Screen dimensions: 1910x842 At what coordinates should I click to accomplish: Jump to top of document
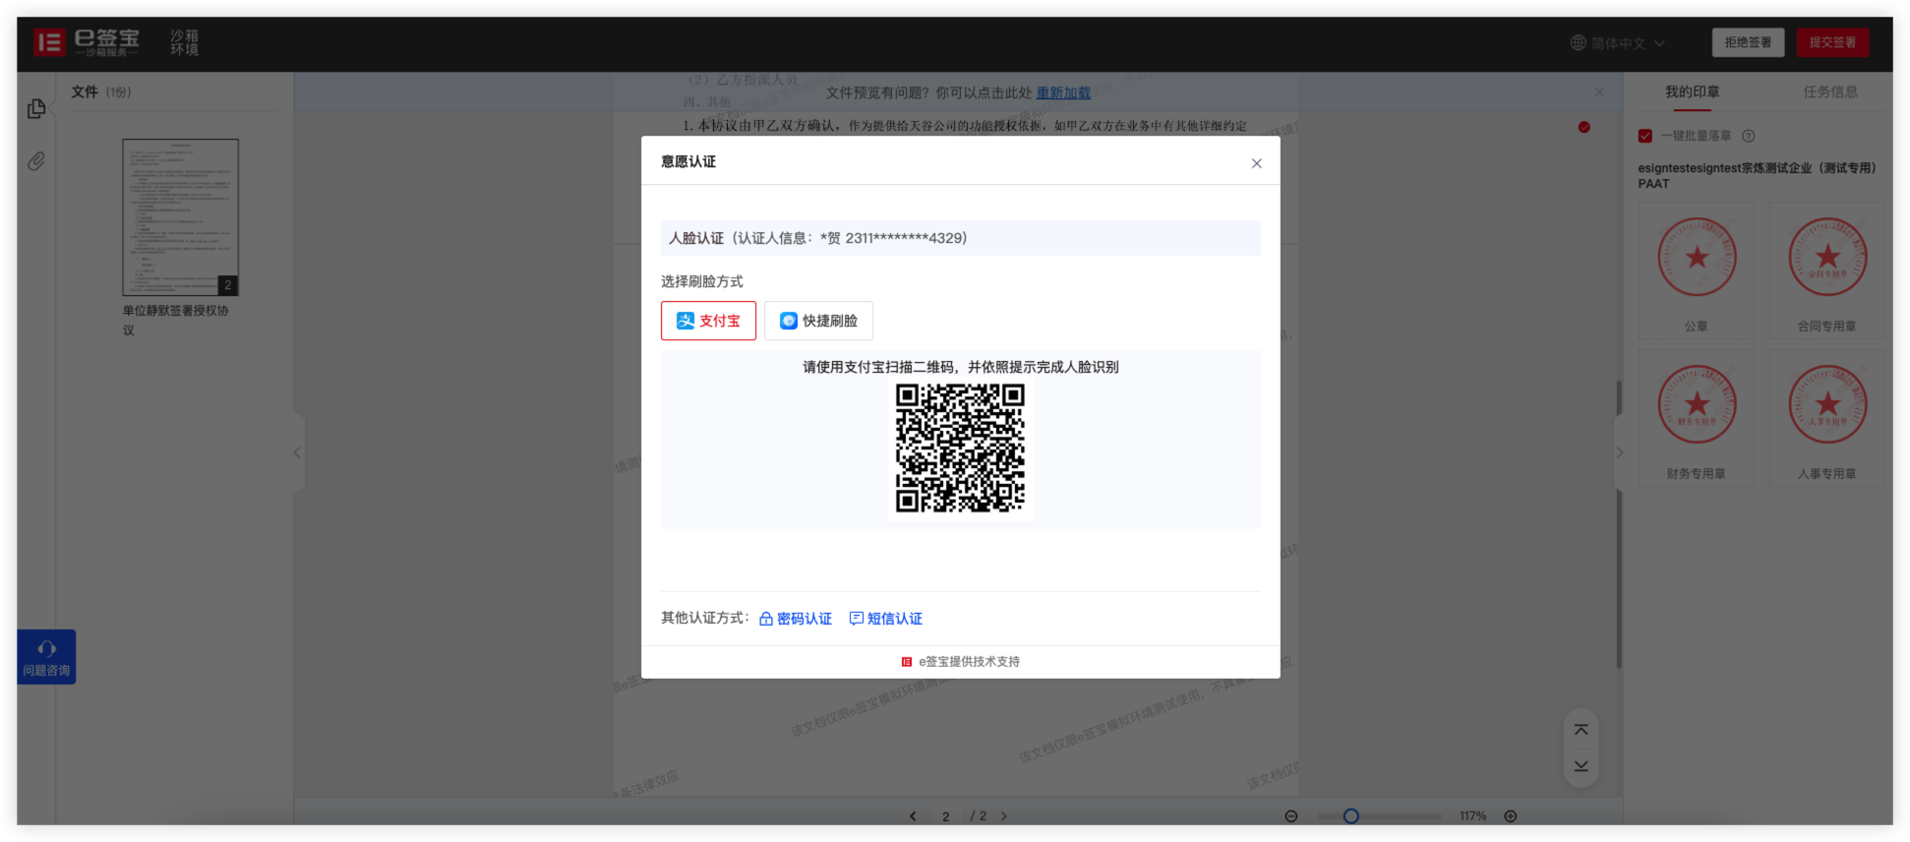(x=1581, y=730)
